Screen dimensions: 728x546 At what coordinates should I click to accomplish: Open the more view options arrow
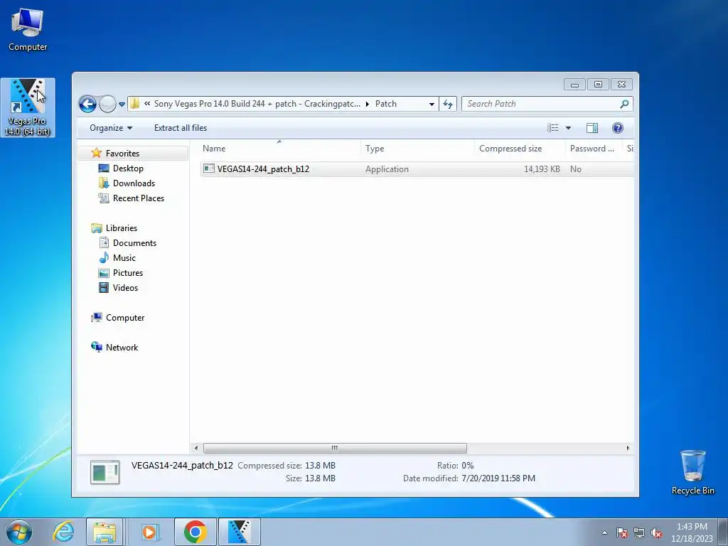(568, 128)
